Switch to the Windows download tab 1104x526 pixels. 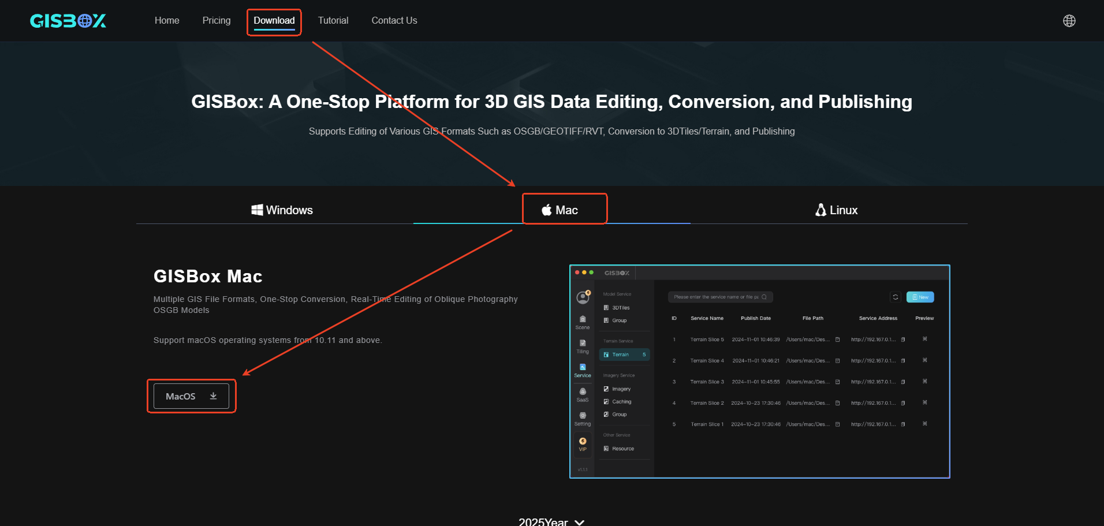pos(282,210)
